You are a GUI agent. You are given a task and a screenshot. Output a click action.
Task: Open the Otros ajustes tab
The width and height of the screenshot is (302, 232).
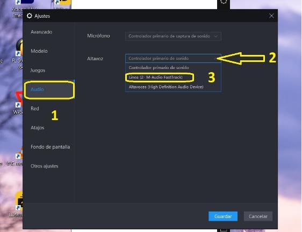45,166
